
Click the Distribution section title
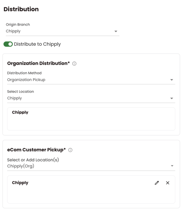(21, 9)
